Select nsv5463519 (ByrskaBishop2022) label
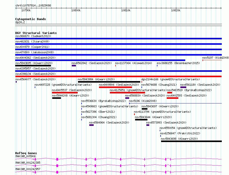229x175 pixels. [x=189, y=90]
